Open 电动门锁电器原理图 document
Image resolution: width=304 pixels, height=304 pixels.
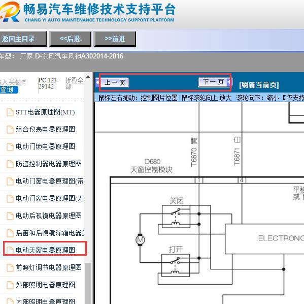click(x=45, y=146)
